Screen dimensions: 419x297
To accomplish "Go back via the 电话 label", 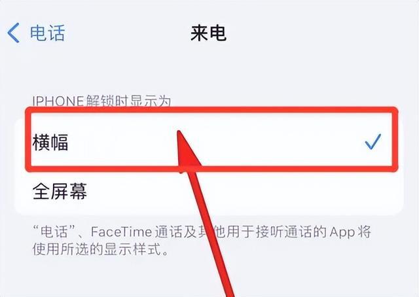I will [47, 33].
